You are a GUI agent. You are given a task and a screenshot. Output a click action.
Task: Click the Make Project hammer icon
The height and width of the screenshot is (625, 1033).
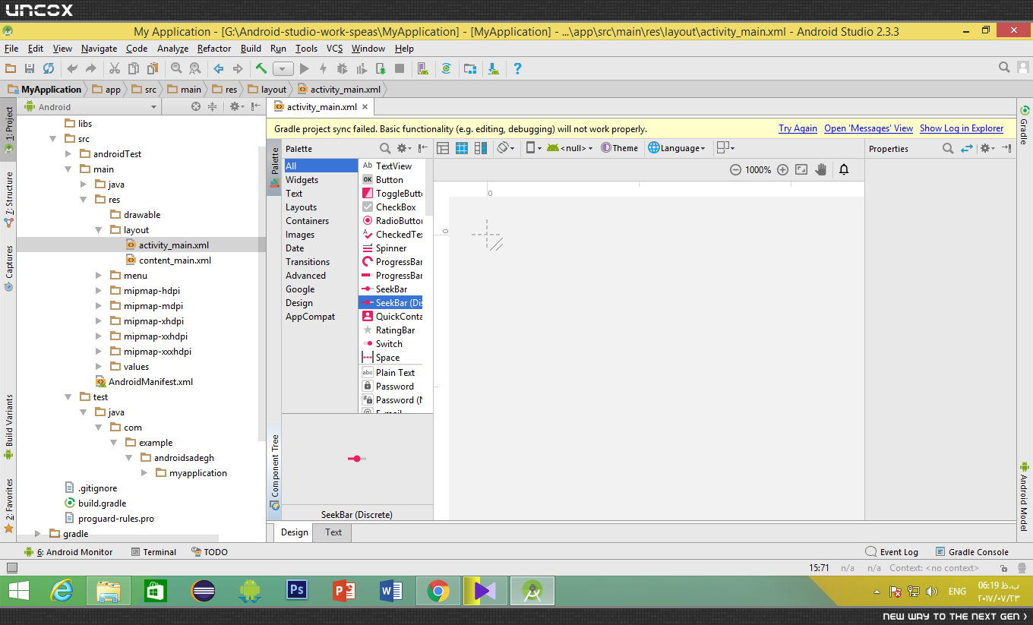(261, 68)
